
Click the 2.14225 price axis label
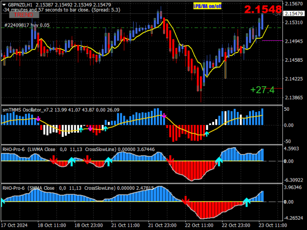[294, 79]
